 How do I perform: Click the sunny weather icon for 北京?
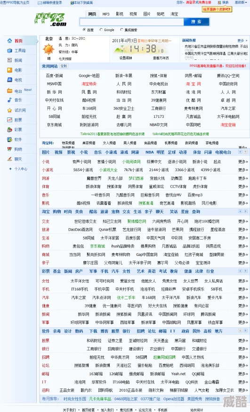[x=48, y=49]
